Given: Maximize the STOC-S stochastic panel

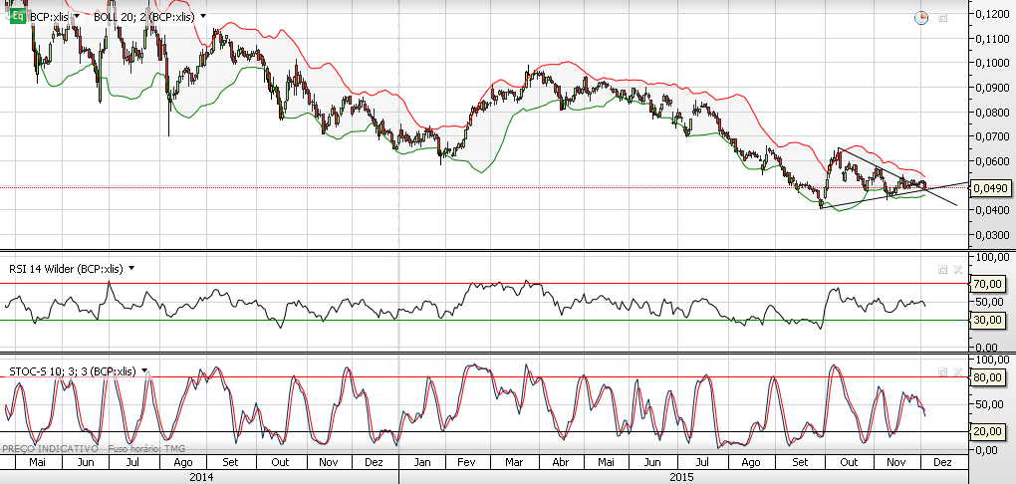Looking at the screenshot, I should 942,370.
